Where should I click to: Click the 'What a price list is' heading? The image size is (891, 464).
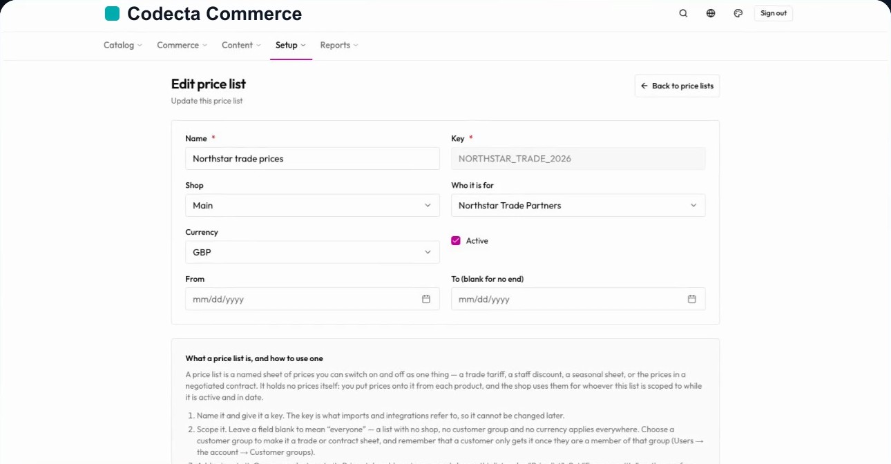[254, 358]
